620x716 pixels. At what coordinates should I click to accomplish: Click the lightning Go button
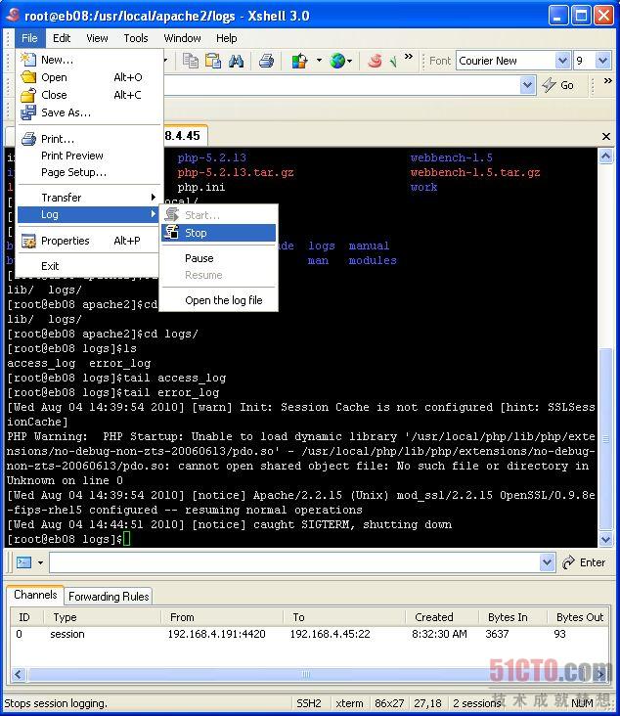[557, 85]
